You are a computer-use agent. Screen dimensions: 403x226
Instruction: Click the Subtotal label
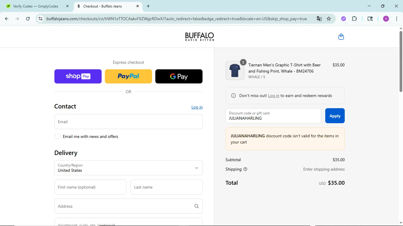(x=233, y=160)
